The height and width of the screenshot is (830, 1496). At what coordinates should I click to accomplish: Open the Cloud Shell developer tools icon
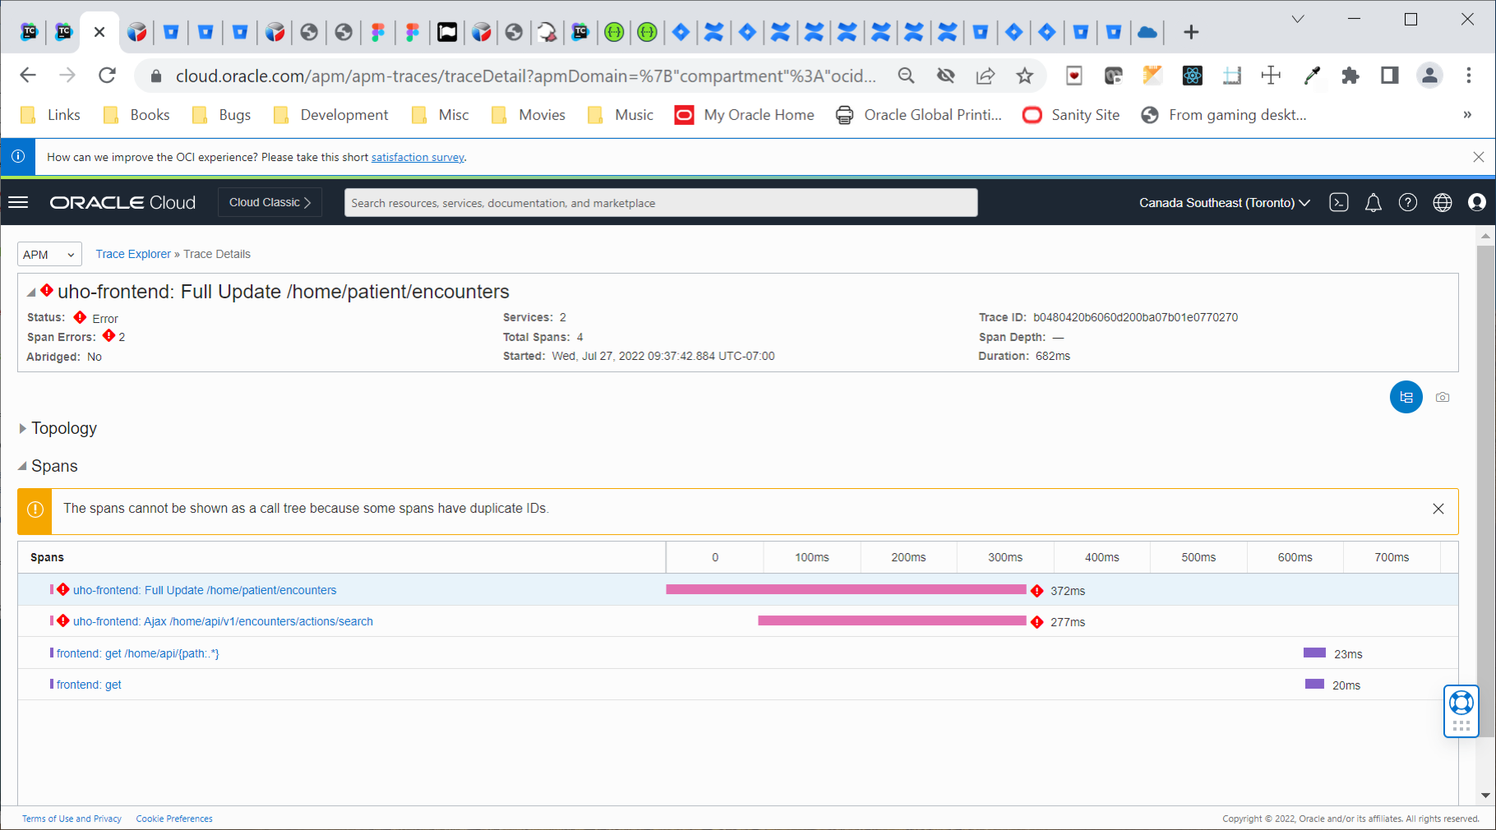[x=1339, y=202]
